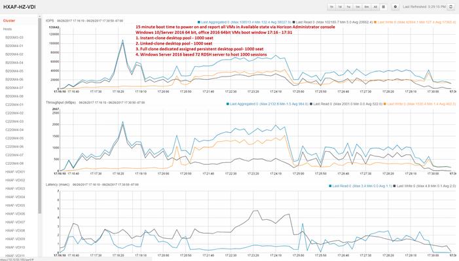Toggle Throughput Last Read legend entry

coord(346,104)
